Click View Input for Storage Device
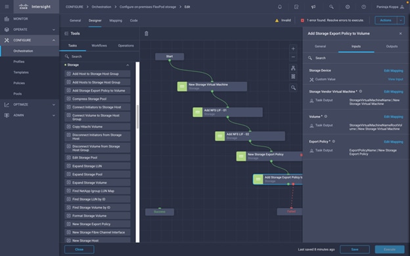 coord(396,79)
